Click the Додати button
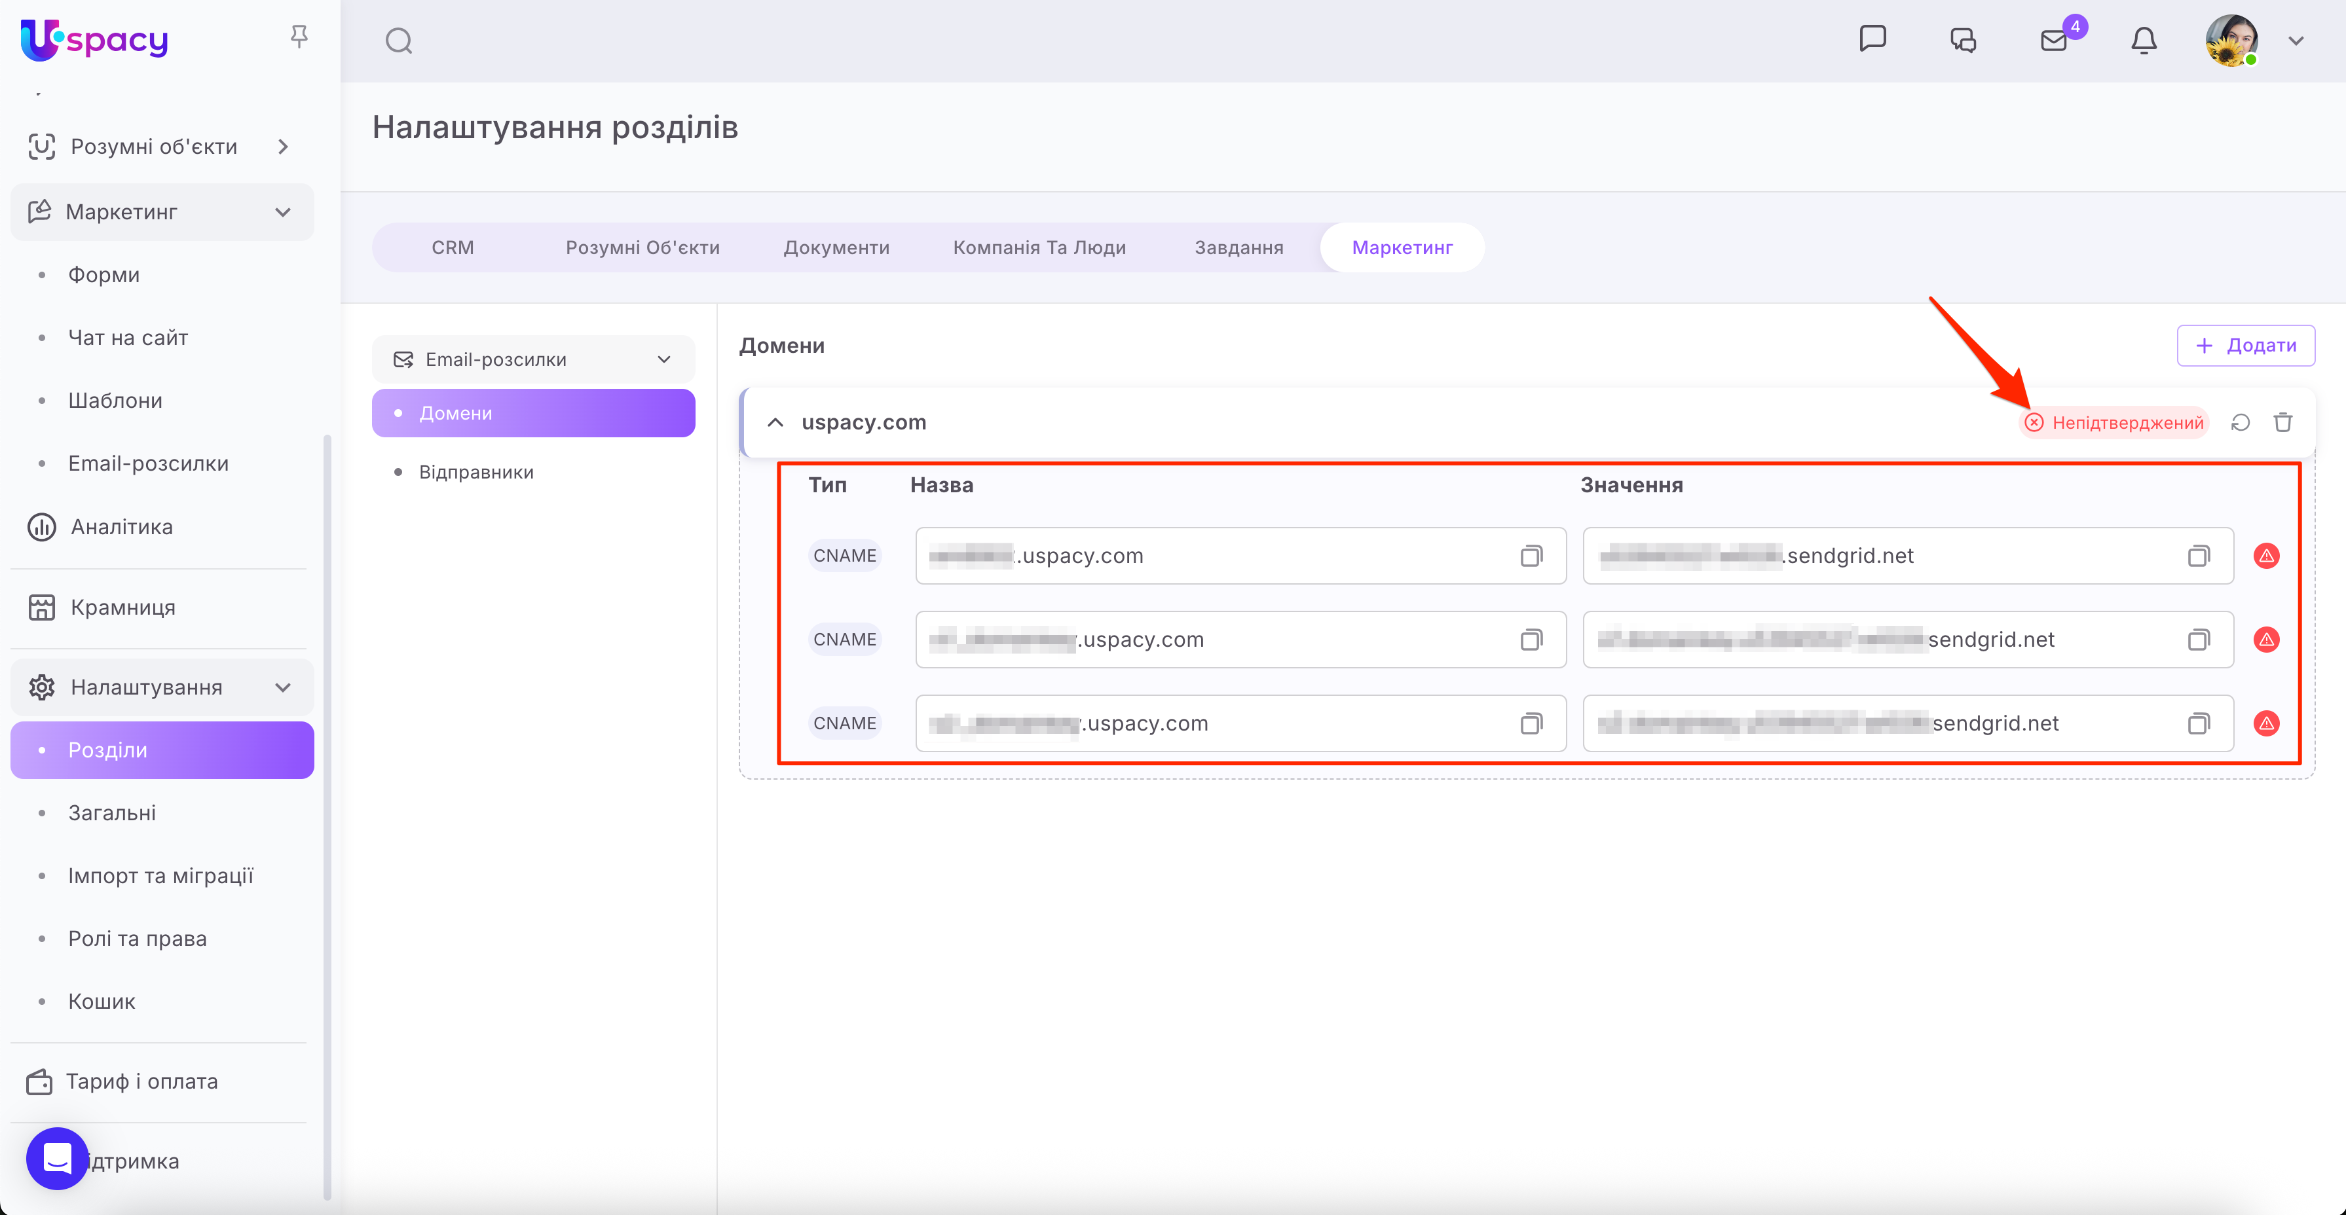The height and width of the screenshot is (1215, 2346). coord(2245,346)
